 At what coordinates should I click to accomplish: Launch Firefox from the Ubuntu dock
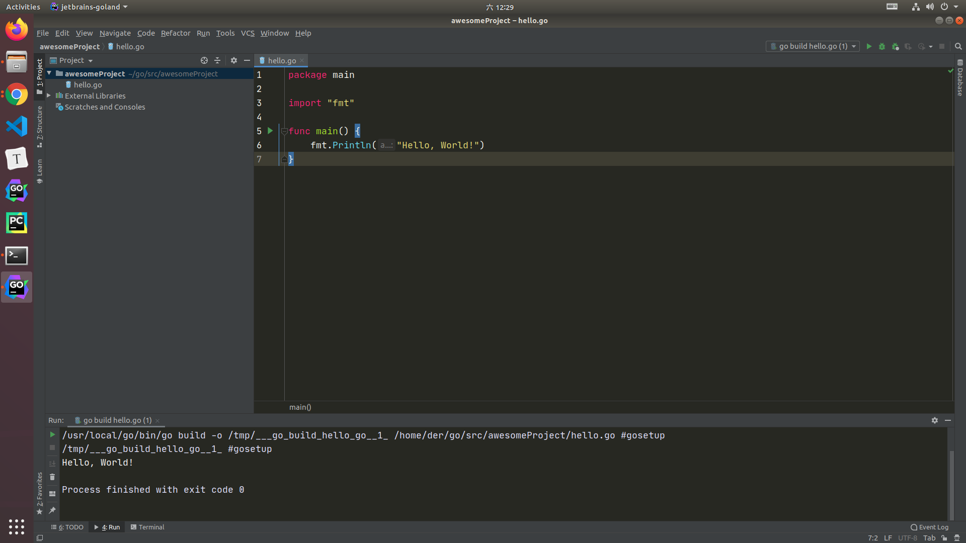(17, 29)
